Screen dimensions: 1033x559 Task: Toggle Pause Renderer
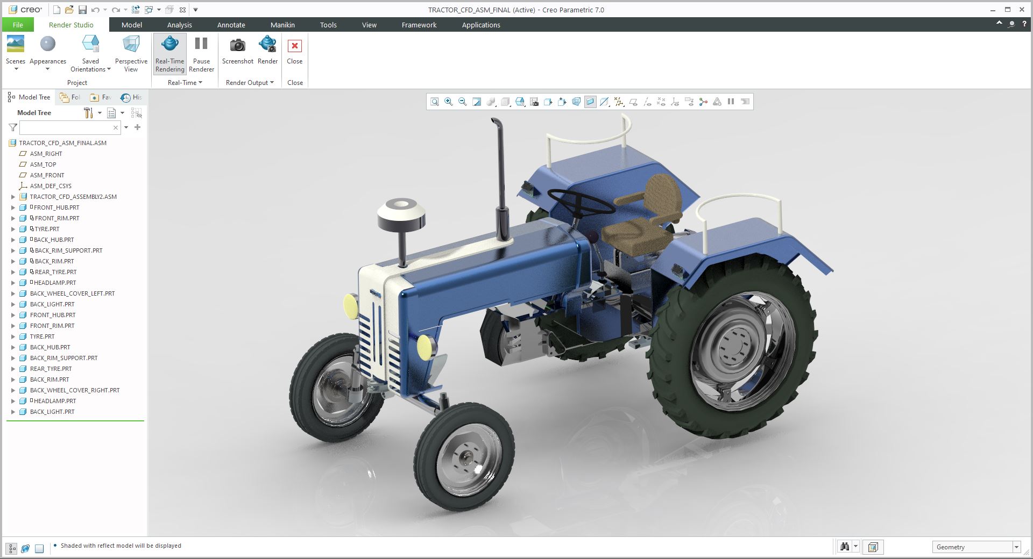point(201,53)
